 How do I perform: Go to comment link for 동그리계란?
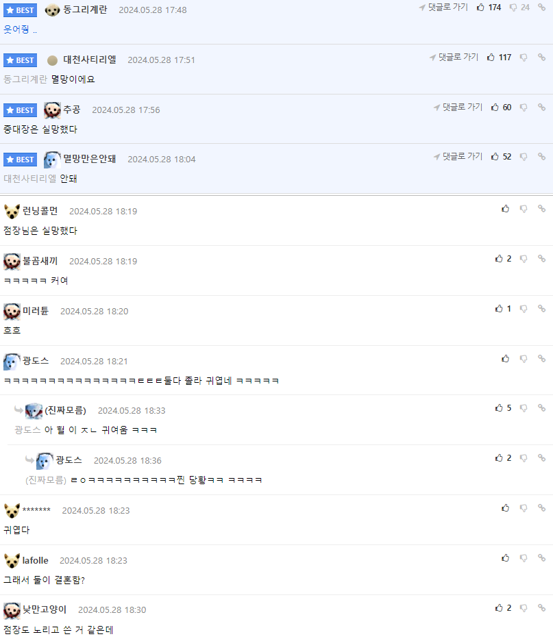click(x=443, y=8)
